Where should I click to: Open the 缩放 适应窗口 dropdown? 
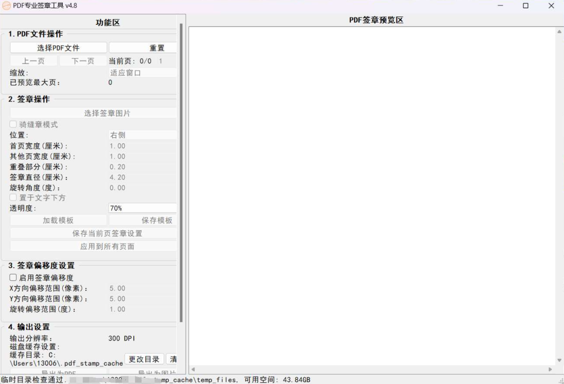143,73
